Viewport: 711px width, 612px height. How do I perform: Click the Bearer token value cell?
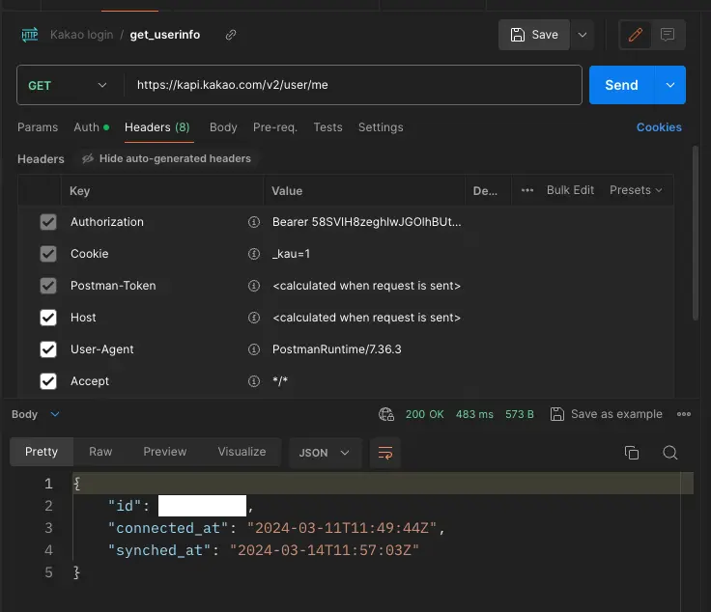(x=366, y=222)
